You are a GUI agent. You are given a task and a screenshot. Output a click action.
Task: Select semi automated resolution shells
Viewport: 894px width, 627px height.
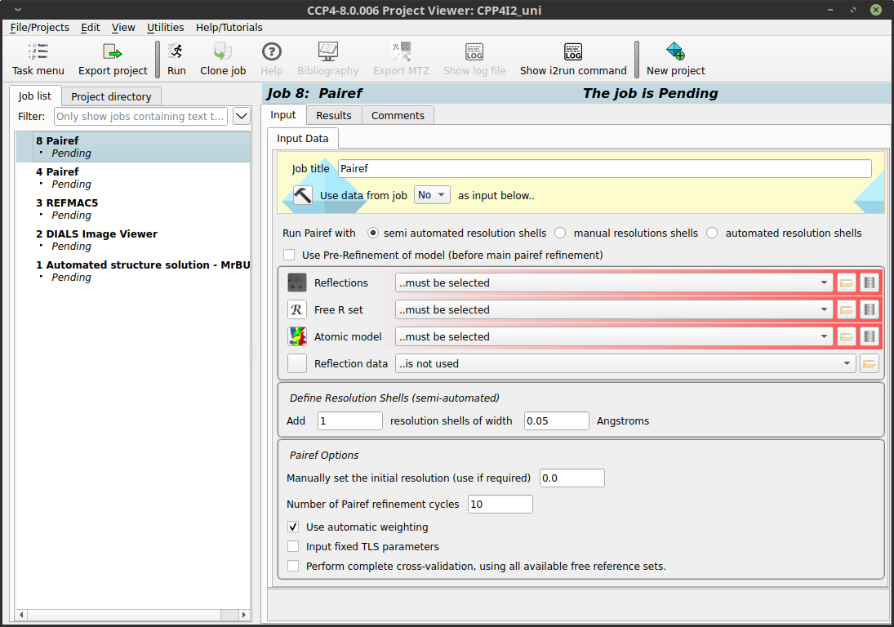coord(373,233)
